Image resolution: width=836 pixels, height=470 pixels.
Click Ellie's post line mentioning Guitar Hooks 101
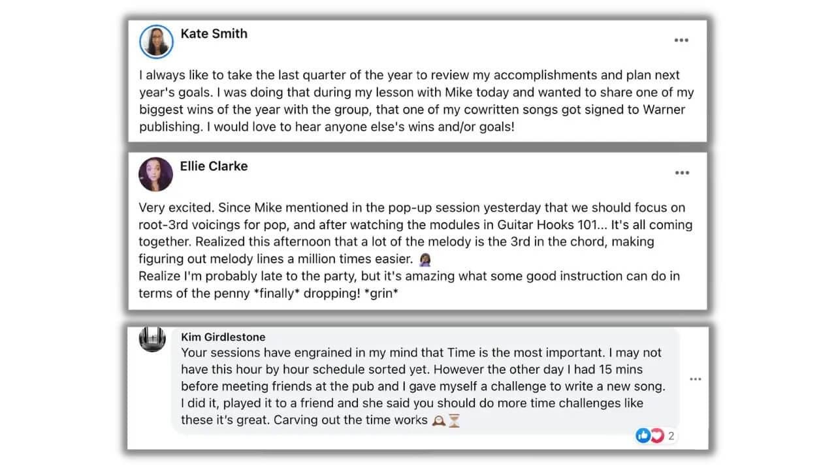click(x=415, y=225)
